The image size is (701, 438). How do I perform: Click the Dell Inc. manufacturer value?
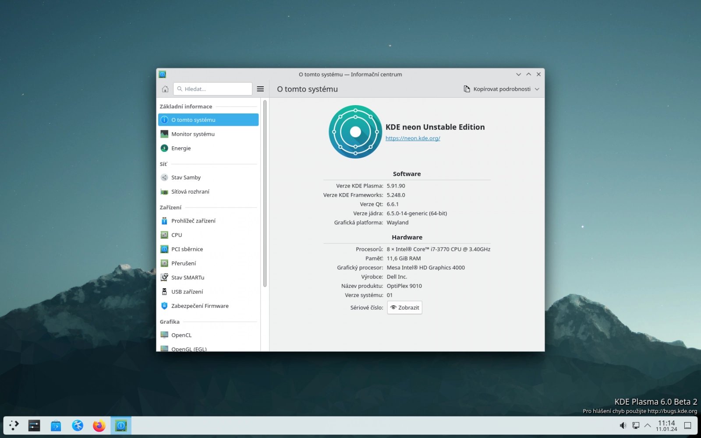[x=397, y=277]
